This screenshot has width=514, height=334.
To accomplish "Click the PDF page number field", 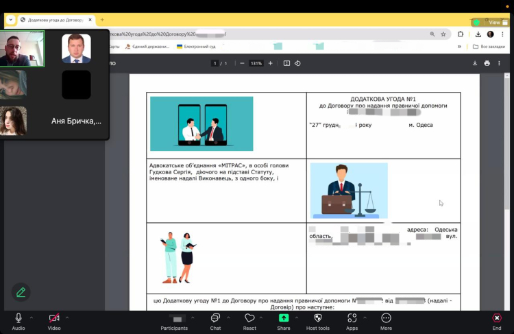I will [215, 63].
